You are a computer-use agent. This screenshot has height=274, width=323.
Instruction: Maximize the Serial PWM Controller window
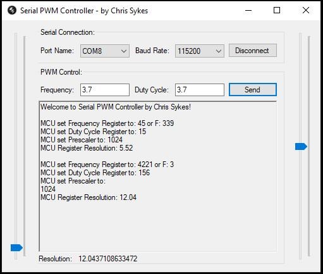pos(277,10)
